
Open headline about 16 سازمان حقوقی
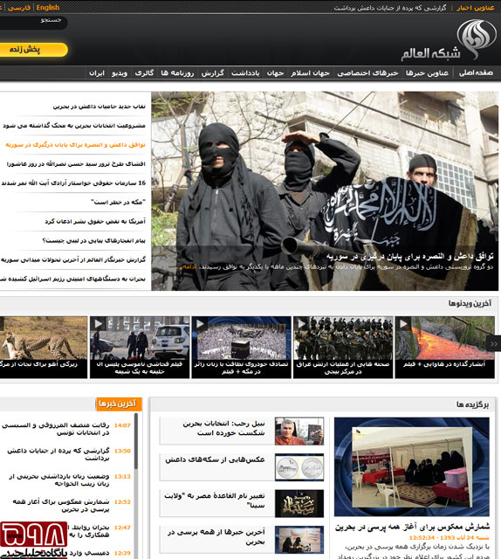tap(73, 183)
